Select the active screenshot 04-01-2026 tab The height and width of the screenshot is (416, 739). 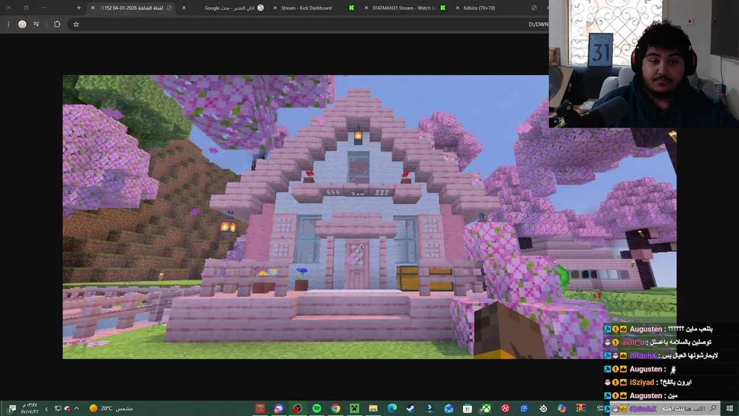click(x=132, y=8)
